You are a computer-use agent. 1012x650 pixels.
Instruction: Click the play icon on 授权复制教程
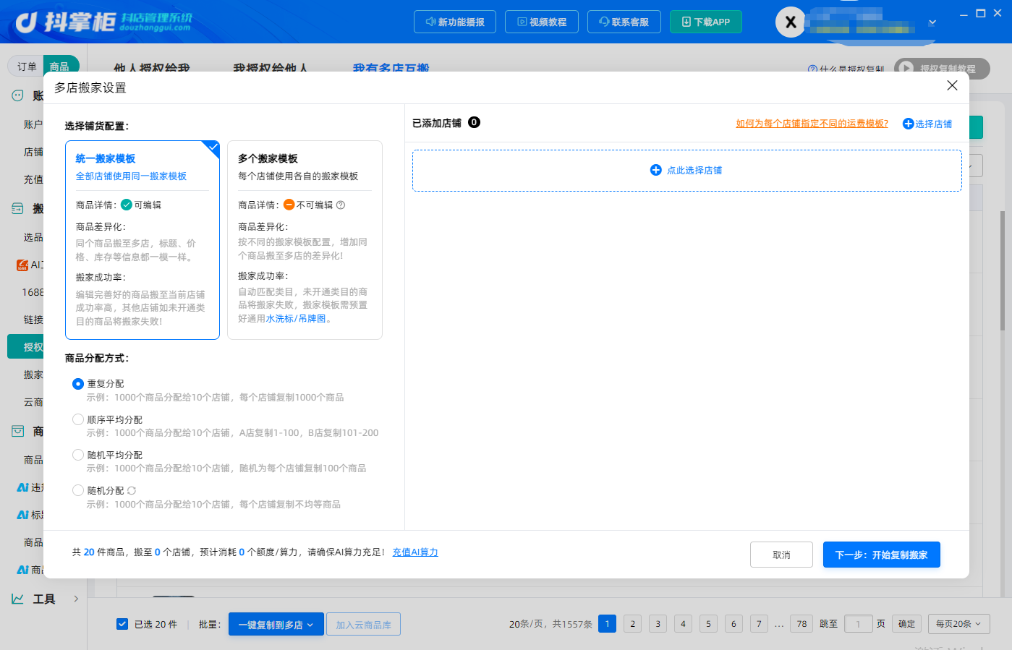tap(906, 68)
